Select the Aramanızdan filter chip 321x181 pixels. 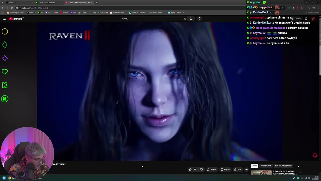click(x=266, y=166)
